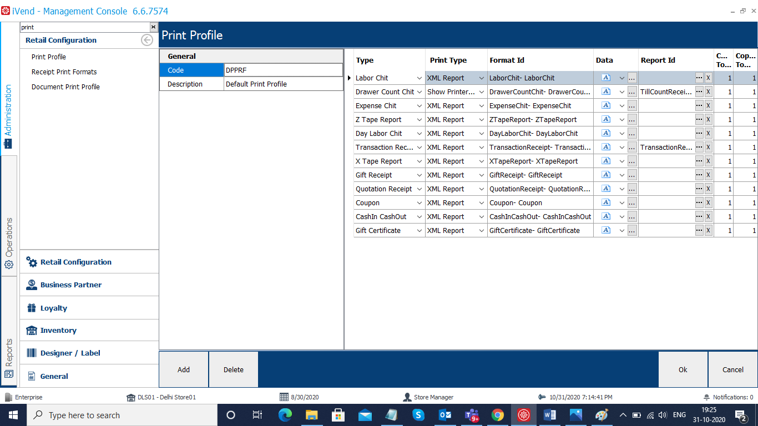The width and height of the screenshot is (758, 426).
Task: Click the Cancel button
Action: 732,369
